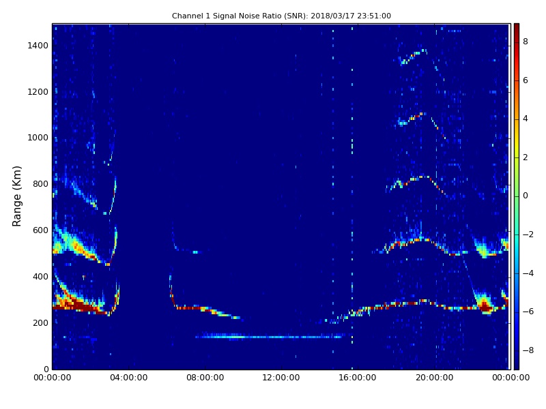This screenshot has height=409, width=546.
Task: Click the colorbar label 6
Action: [526, 80]
